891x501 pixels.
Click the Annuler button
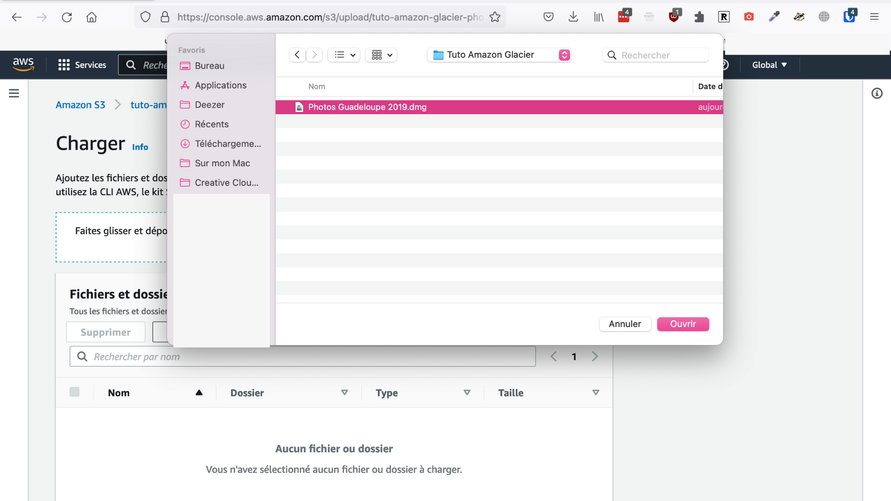tap(625, 324)
